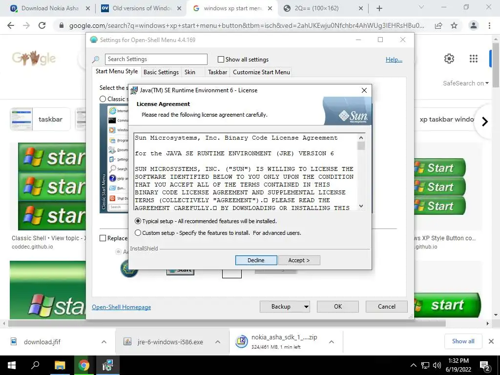Open Chrome three-dot menu
500x375 pixels.
pyautogui.click(x=489, y=25)
